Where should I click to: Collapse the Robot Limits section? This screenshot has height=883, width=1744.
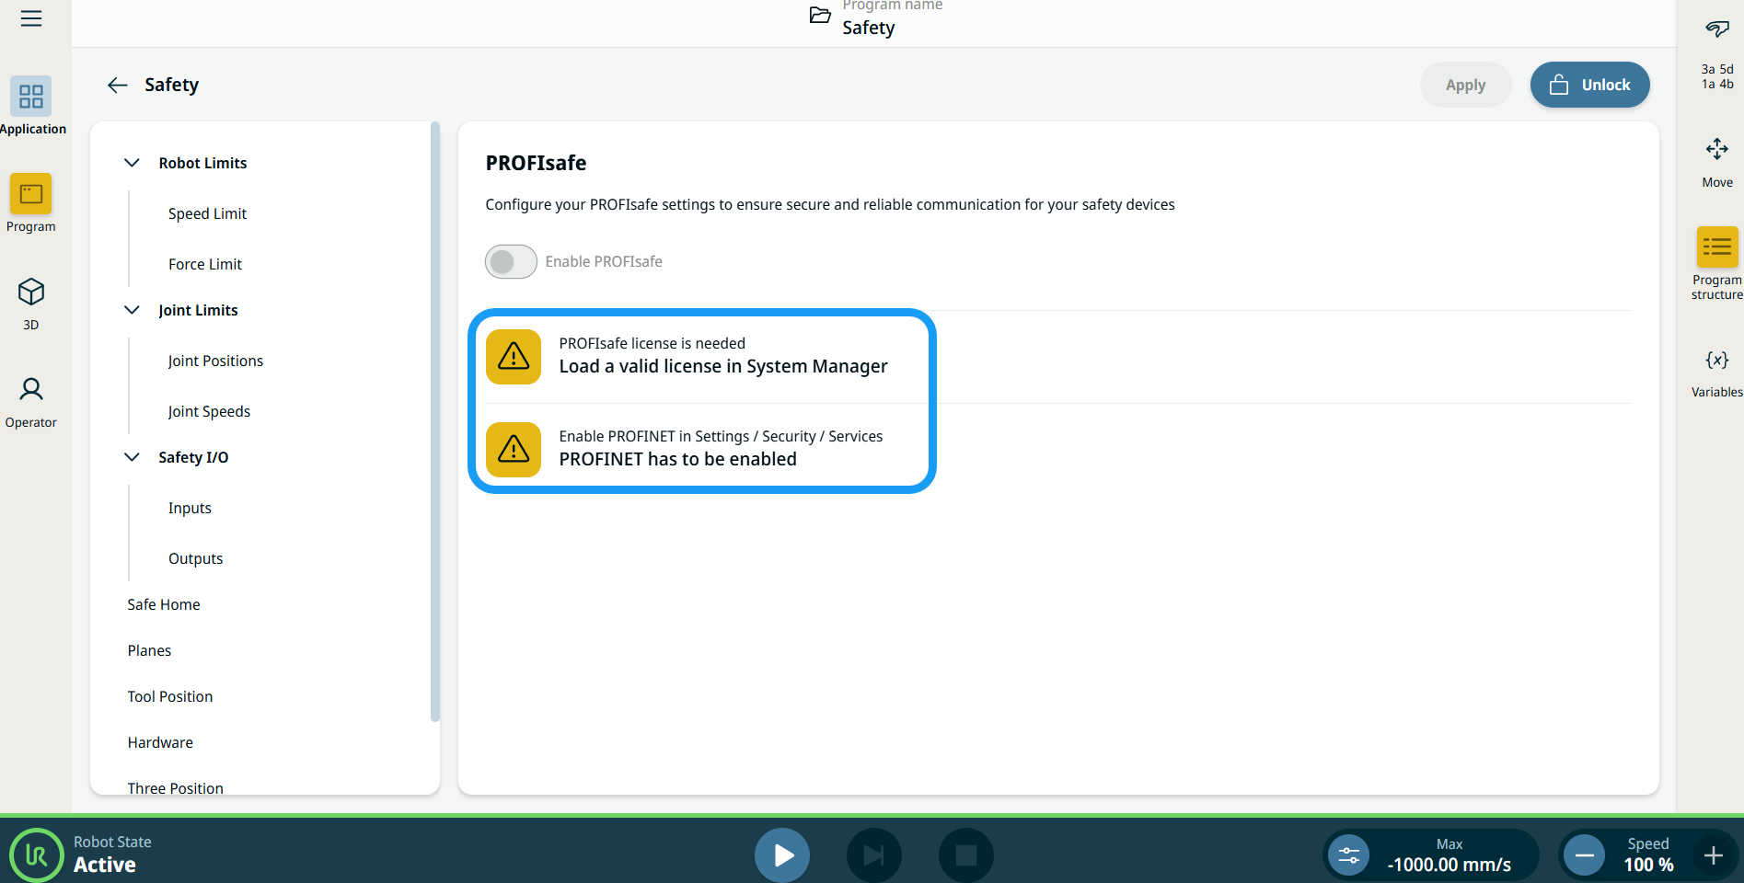coord(133,163)
